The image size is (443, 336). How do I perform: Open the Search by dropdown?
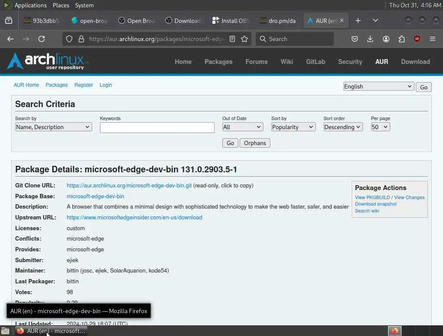(x=53, y=127)
